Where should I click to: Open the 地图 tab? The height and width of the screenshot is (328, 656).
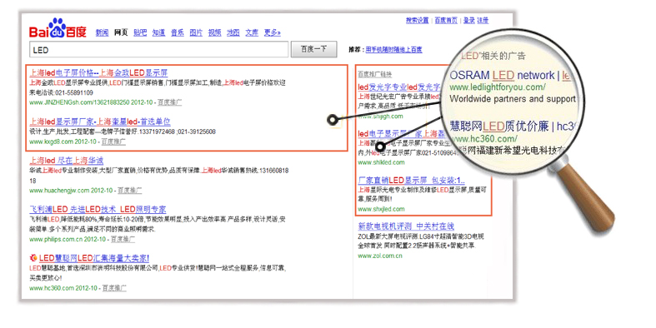(x=233, y=32)
